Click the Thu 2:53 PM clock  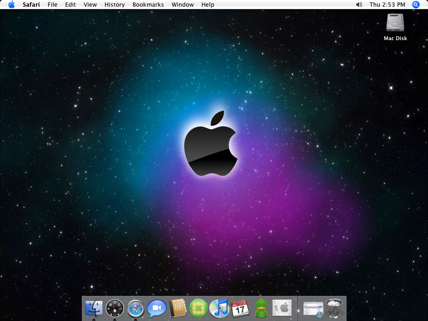tap(387, 5)
